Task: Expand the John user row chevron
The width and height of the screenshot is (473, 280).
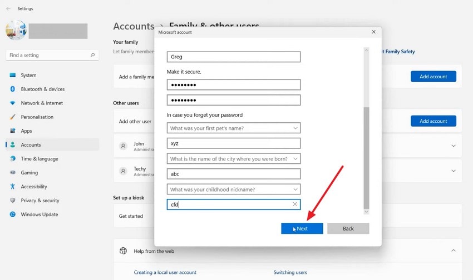Action: pyautogui.click(x=454, y=146)
